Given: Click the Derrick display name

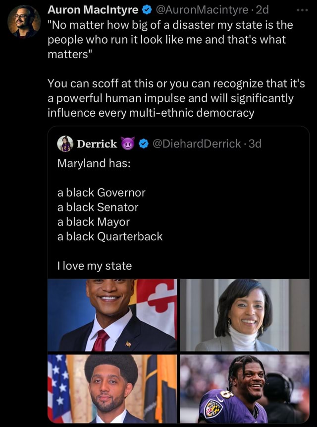Looking at the screenshot, I should coord(97,144).
